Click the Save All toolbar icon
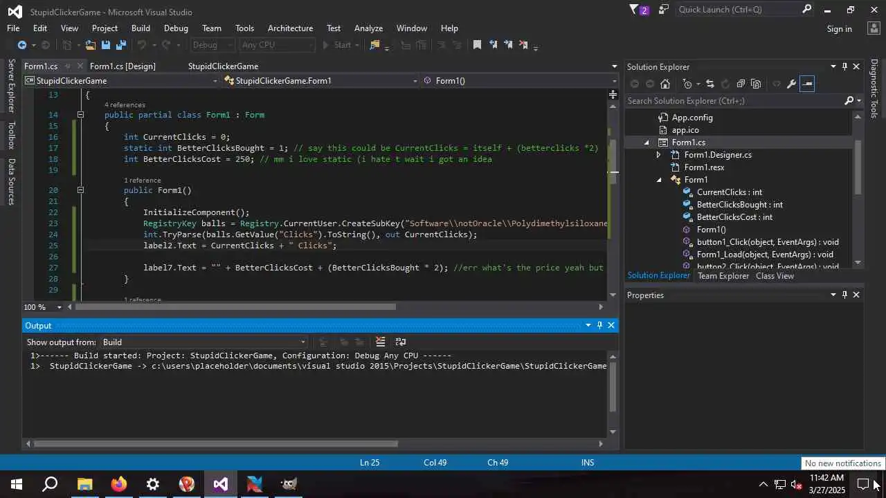Viewport: 886px width, 498px height. coord(121,45)
